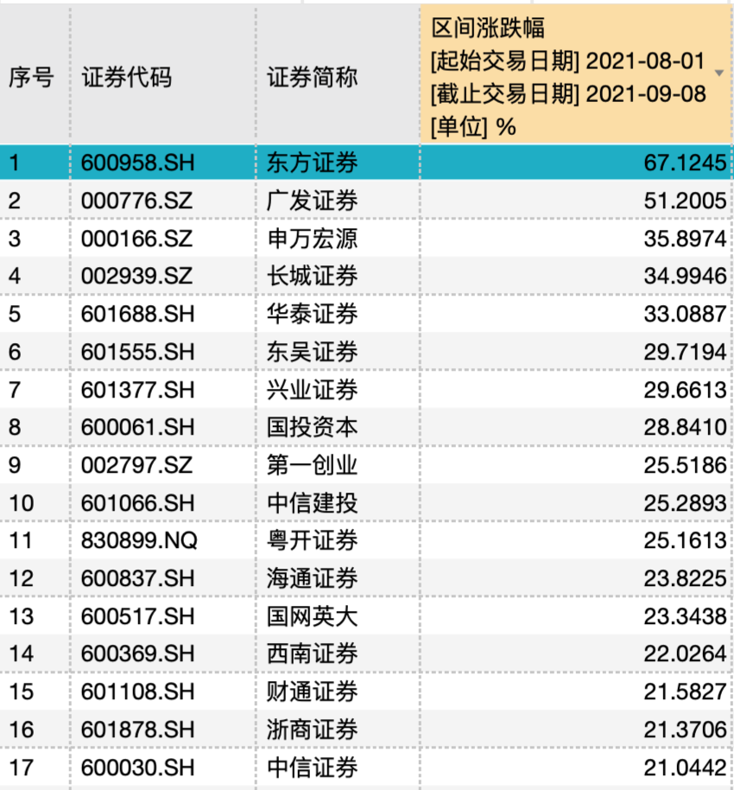734x790 pixels.
Task: Select value 33.0887
Action: pyautogui.click(x=685, y=314)
